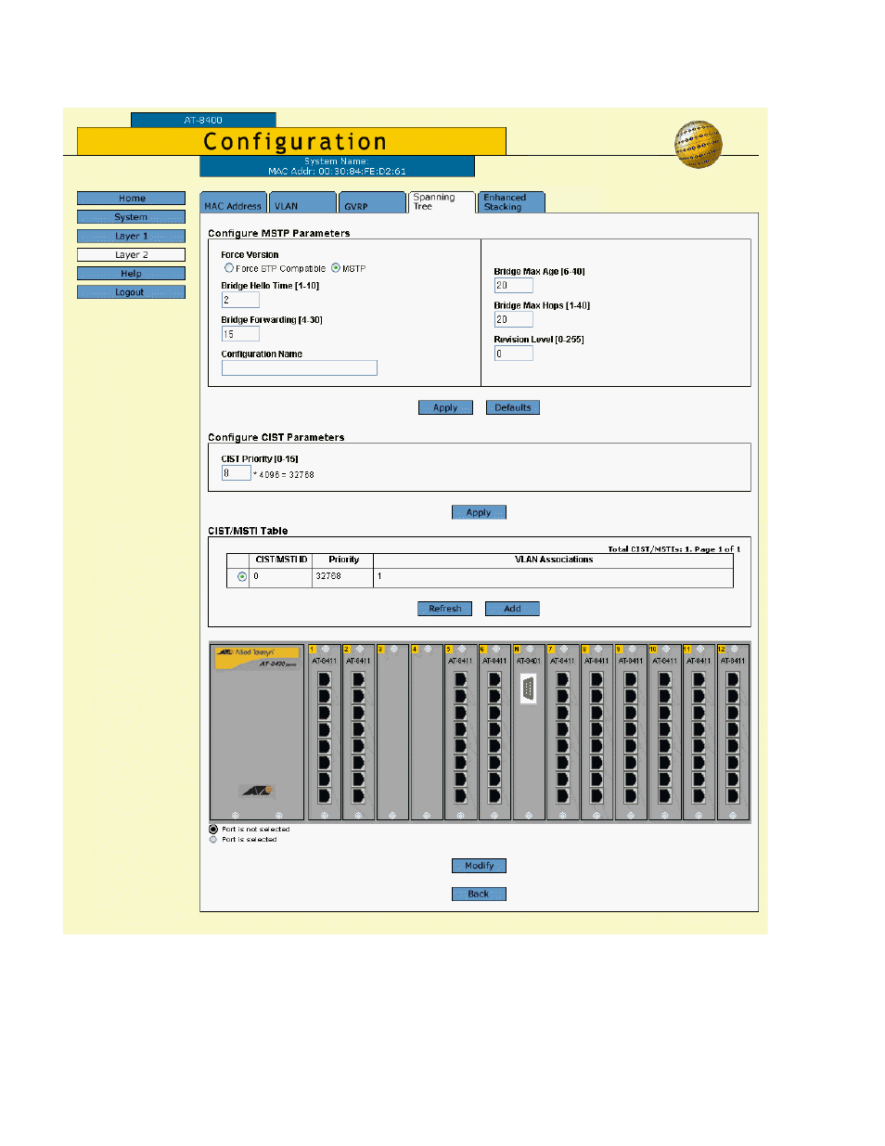Open Help from the sidebar
885x1146 pixels.
click(x=131, y=274)
